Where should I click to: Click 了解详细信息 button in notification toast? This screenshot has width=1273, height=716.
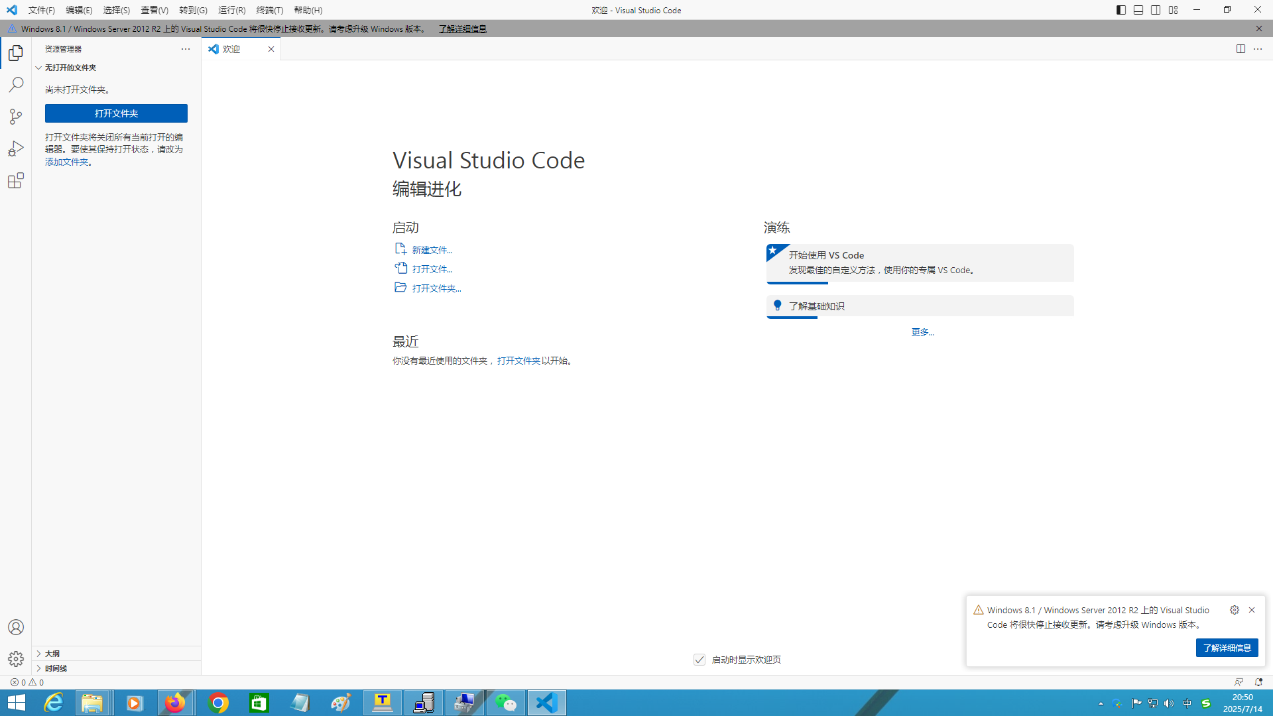point(1227,648)
